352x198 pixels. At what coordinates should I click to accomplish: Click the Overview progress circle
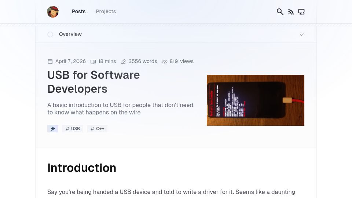50,34
